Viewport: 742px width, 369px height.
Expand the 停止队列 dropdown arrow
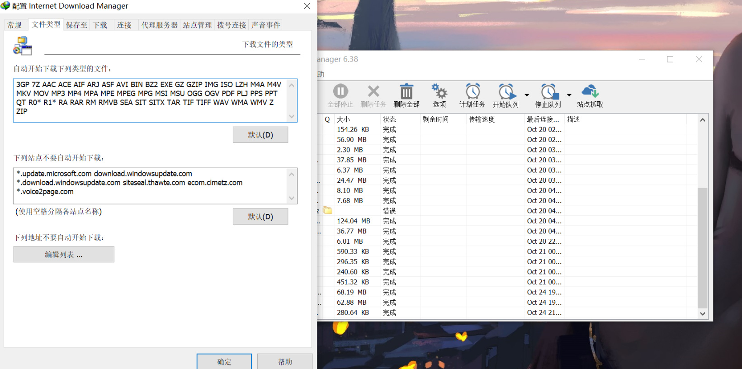coord(569,95)
